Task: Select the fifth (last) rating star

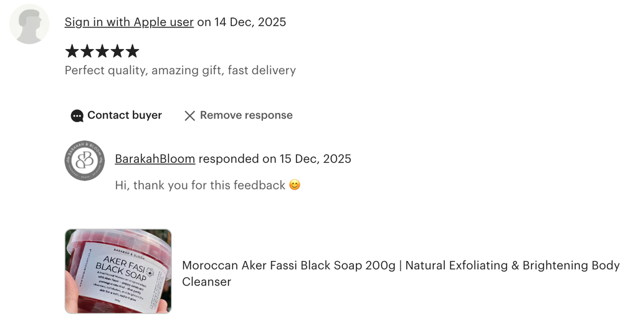Action: tap(132, 51)
